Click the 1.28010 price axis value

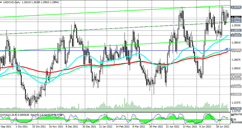point(236,43)
